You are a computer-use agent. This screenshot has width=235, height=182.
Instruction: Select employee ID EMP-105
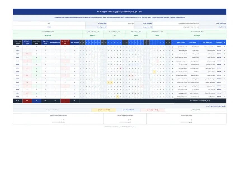tap(219, 61)
